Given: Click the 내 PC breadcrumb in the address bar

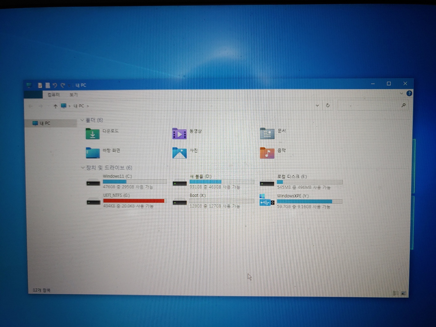Looking at the screenshot, I should (79, 106).
